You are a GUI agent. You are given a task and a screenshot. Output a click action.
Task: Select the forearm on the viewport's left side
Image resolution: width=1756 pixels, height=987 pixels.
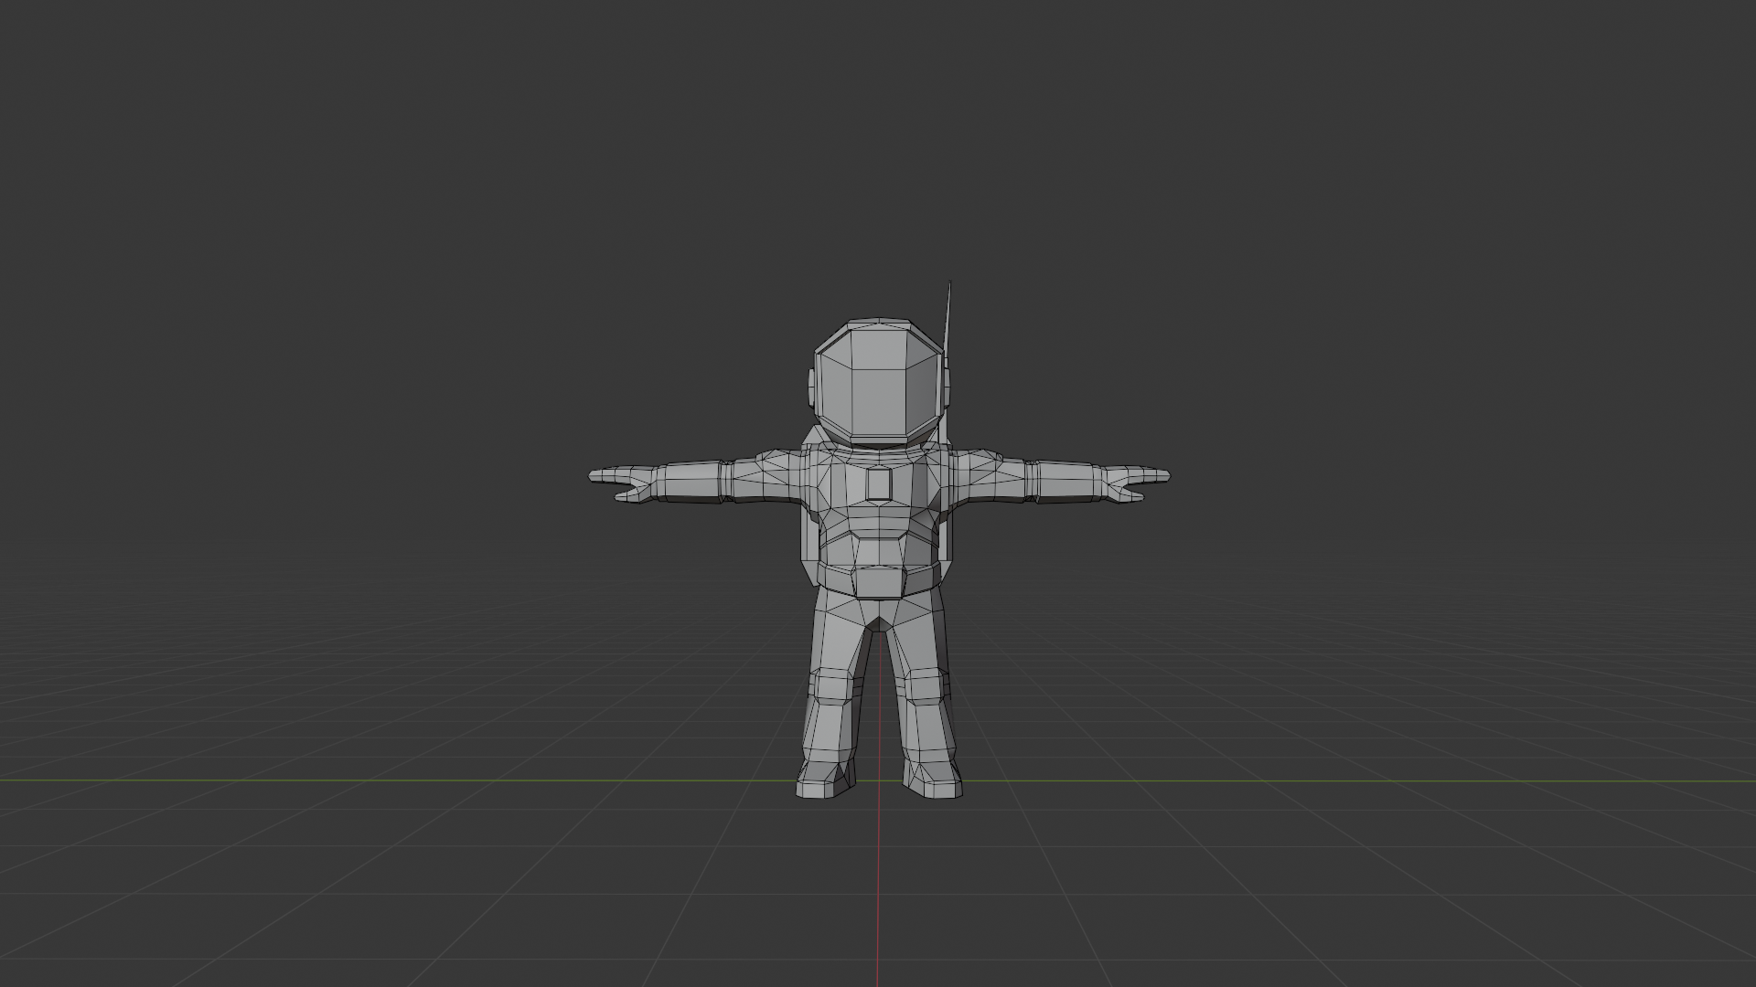tap(693, 482)
